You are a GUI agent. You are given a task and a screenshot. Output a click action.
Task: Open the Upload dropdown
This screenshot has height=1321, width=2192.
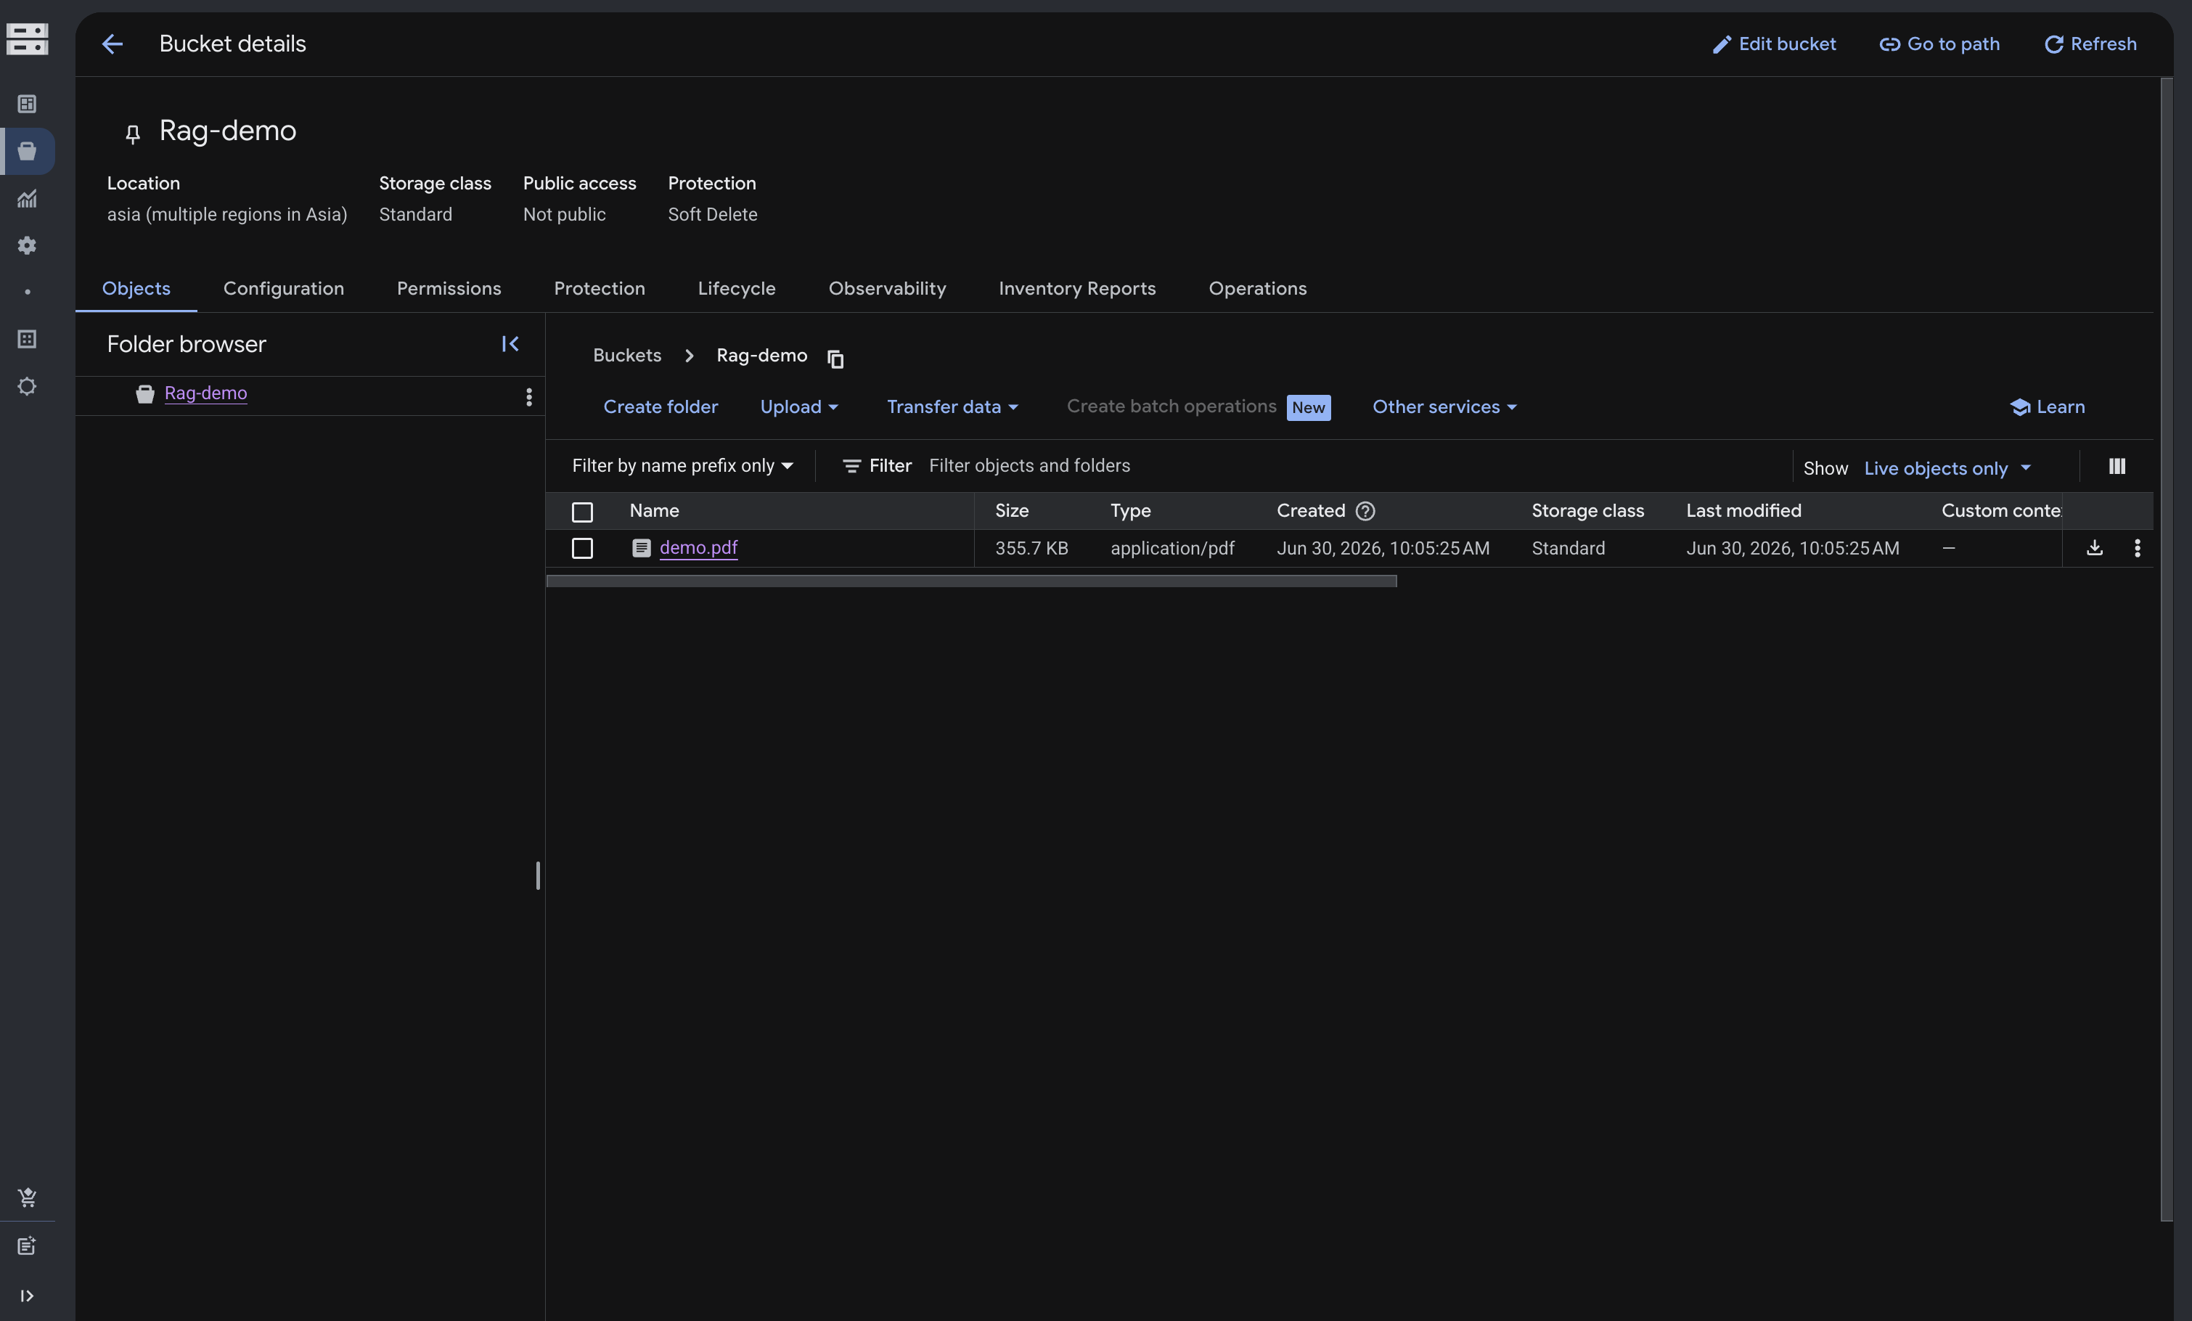pyautogui.click(x=798, y=406)
